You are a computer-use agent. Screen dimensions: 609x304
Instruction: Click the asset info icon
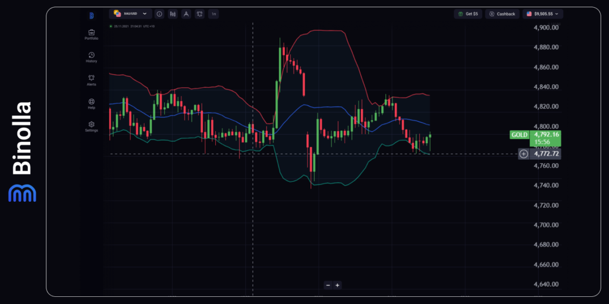[159, 14]
